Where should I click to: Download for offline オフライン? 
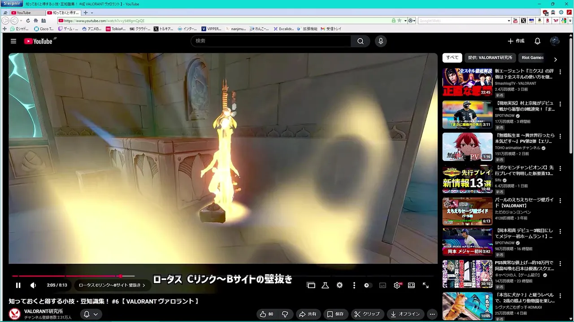click(405, 314)
